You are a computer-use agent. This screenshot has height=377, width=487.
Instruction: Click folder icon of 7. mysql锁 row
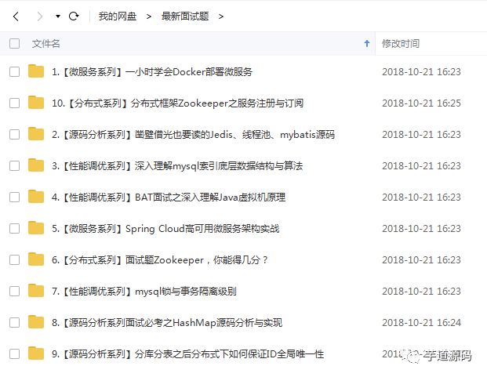(36, 291)
